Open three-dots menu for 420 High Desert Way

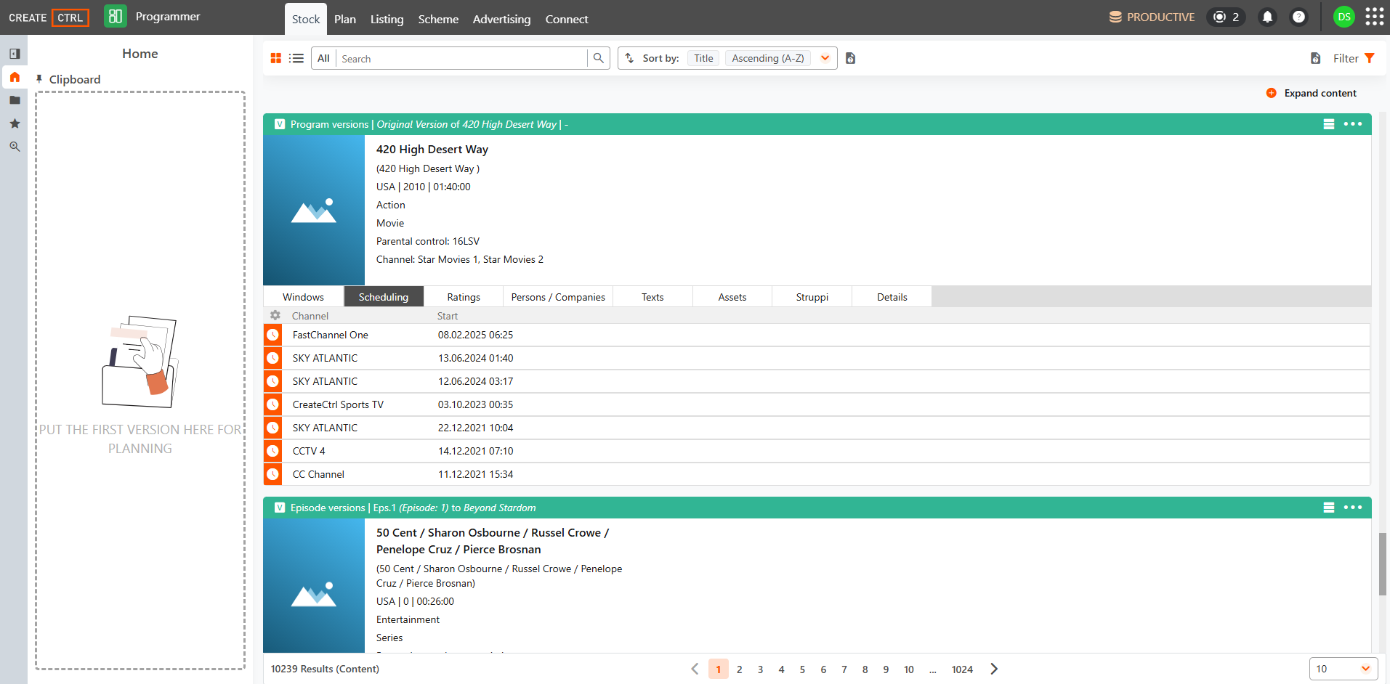point(1353,124)
